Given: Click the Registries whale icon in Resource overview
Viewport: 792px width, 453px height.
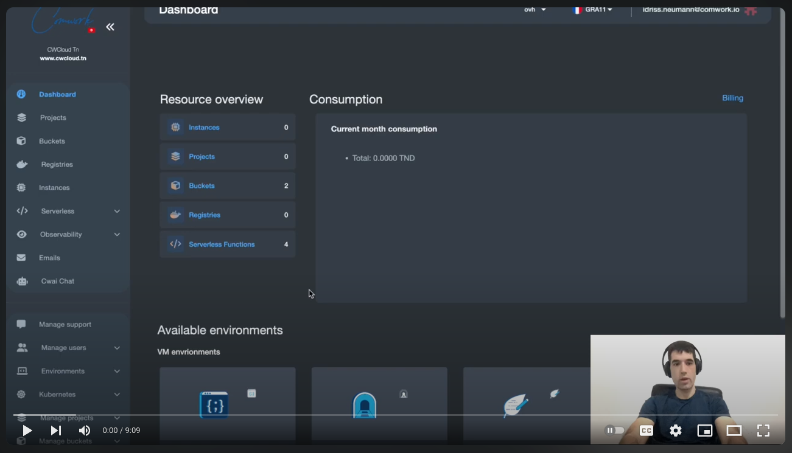Looking at the screenshot, I should click(x=175, y=215).
